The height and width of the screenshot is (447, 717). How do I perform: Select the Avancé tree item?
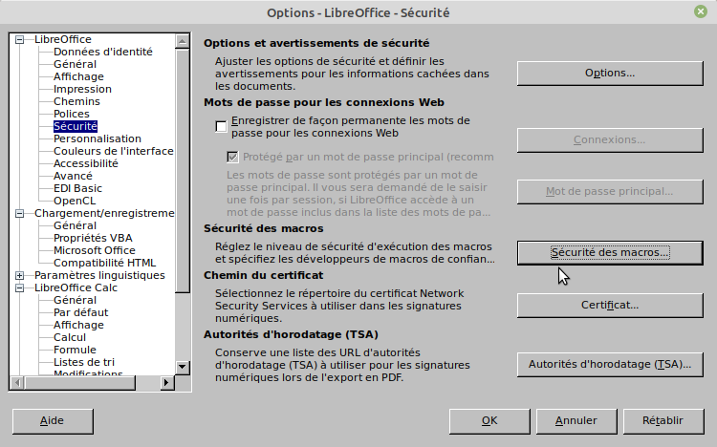point(74,176)
